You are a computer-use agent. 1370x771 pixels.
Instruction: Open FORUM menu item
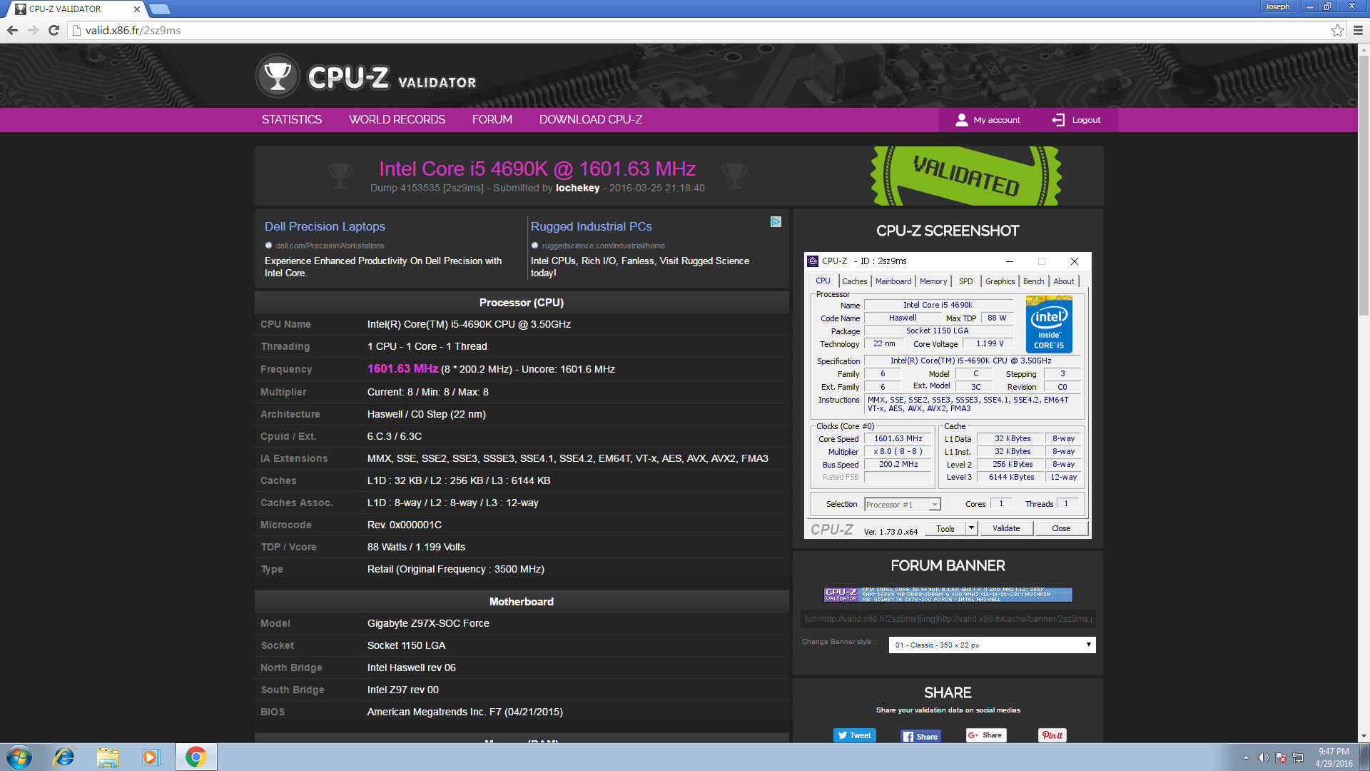pyautogui.click(x=492, y=120)
